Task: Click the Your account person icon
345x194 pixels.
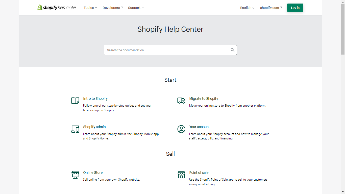Action: [181, 129]
